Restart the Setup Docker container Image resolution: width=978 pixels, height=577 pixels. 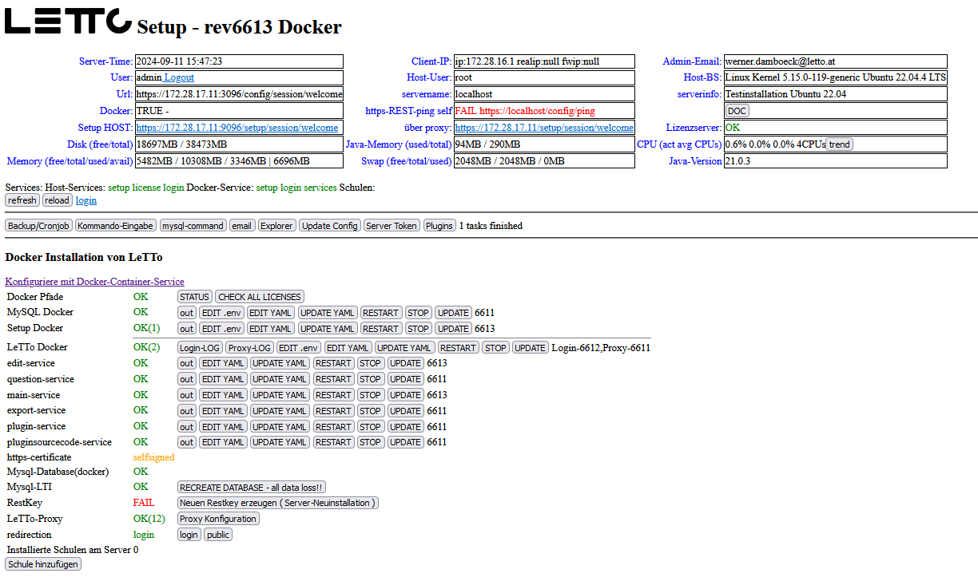380,329
